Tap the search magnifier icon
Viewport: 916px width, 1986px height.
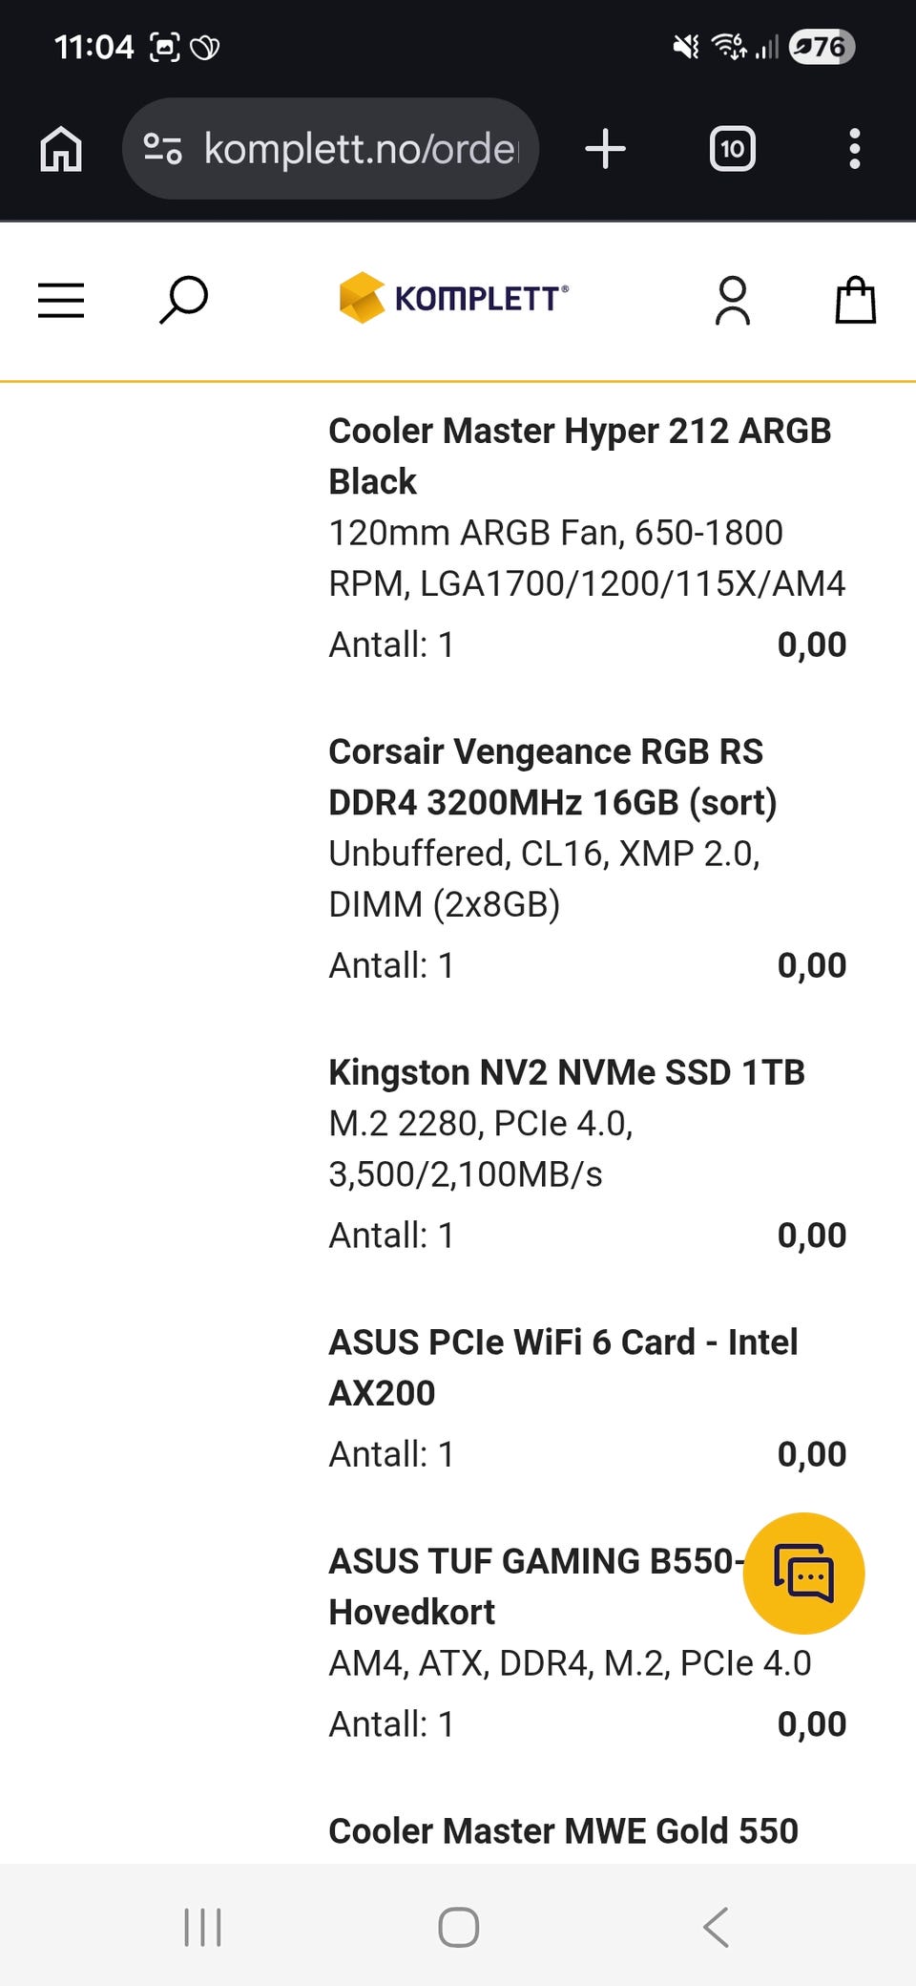[x=183, y=300]
